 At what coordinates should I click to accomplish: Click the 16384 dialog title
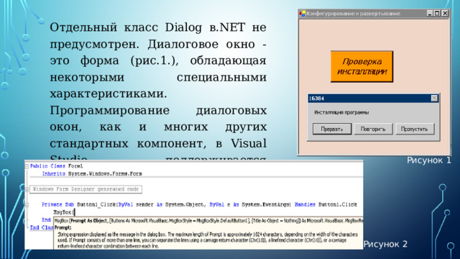coord(316,99)
